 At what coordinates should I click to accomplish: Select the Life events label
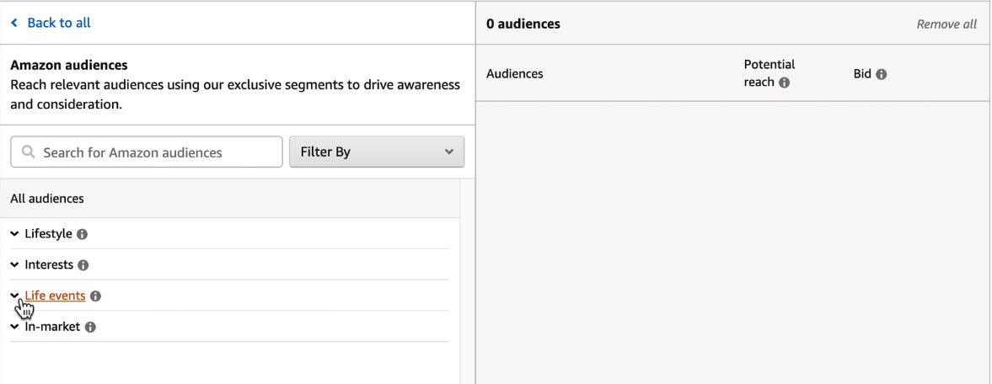(x=55, y=296)
